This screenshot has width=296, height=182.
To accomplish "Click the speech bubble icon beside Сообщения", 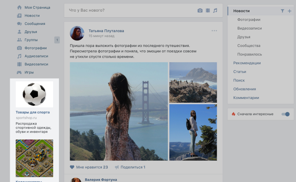I will click(x=19, y=24).
